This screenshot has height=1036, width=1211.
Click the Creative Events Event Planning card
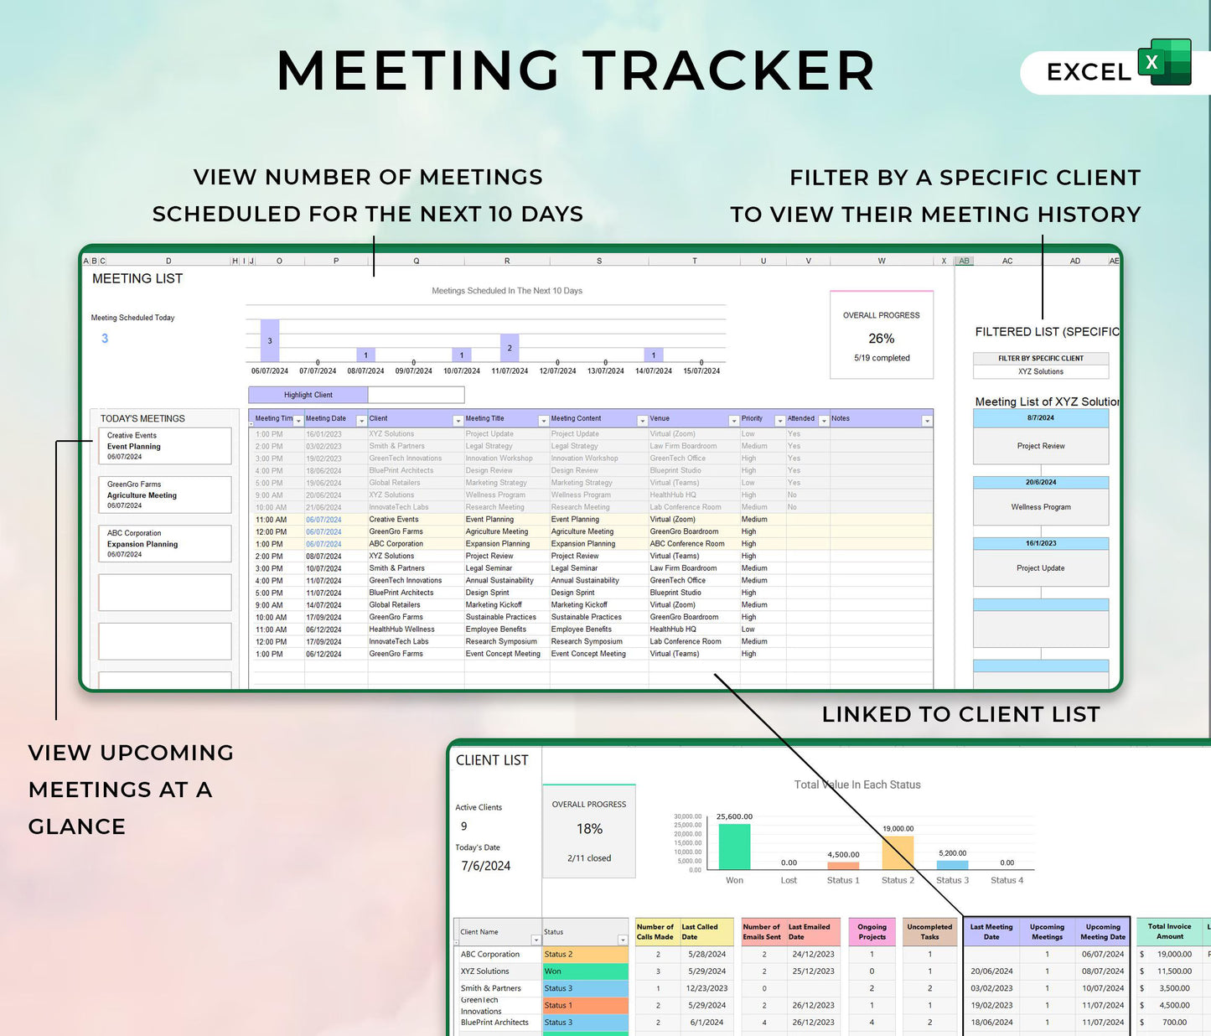click(x=164, y=446)
